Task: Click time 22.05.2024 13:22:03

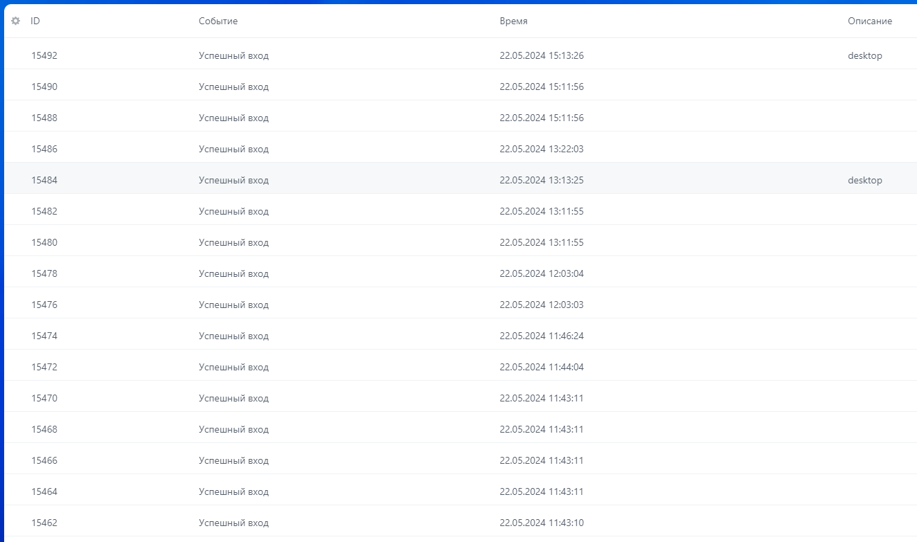Action: tap(542, 149)
